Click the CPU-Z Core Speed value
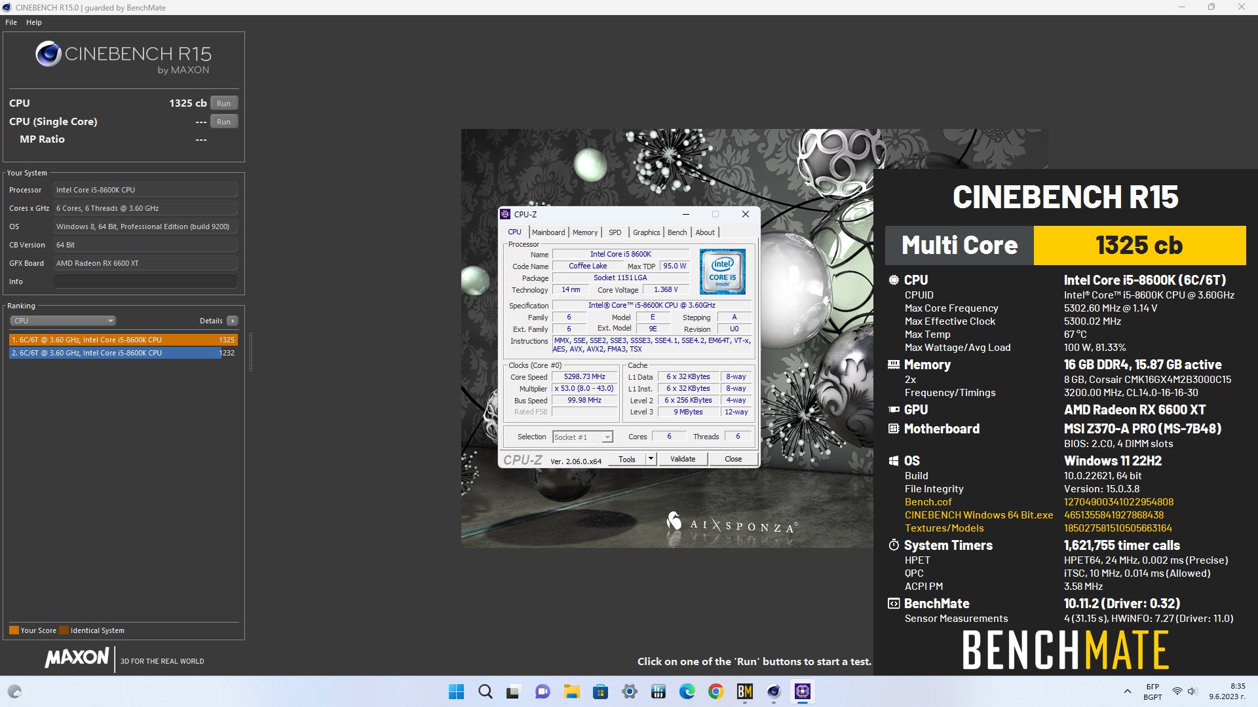Screen dimensions: 1258x707 (584, 376)
